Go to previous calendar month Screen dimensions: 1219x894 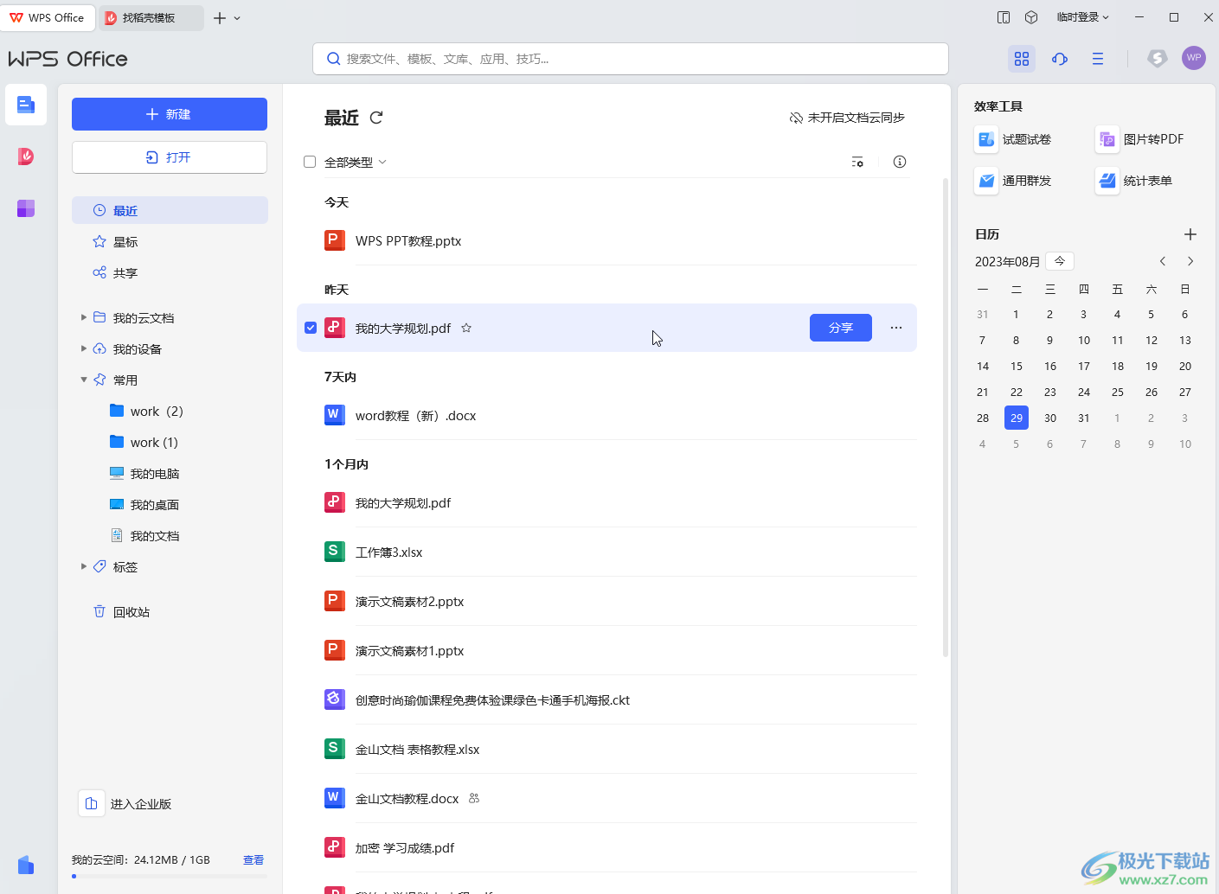1163,261
